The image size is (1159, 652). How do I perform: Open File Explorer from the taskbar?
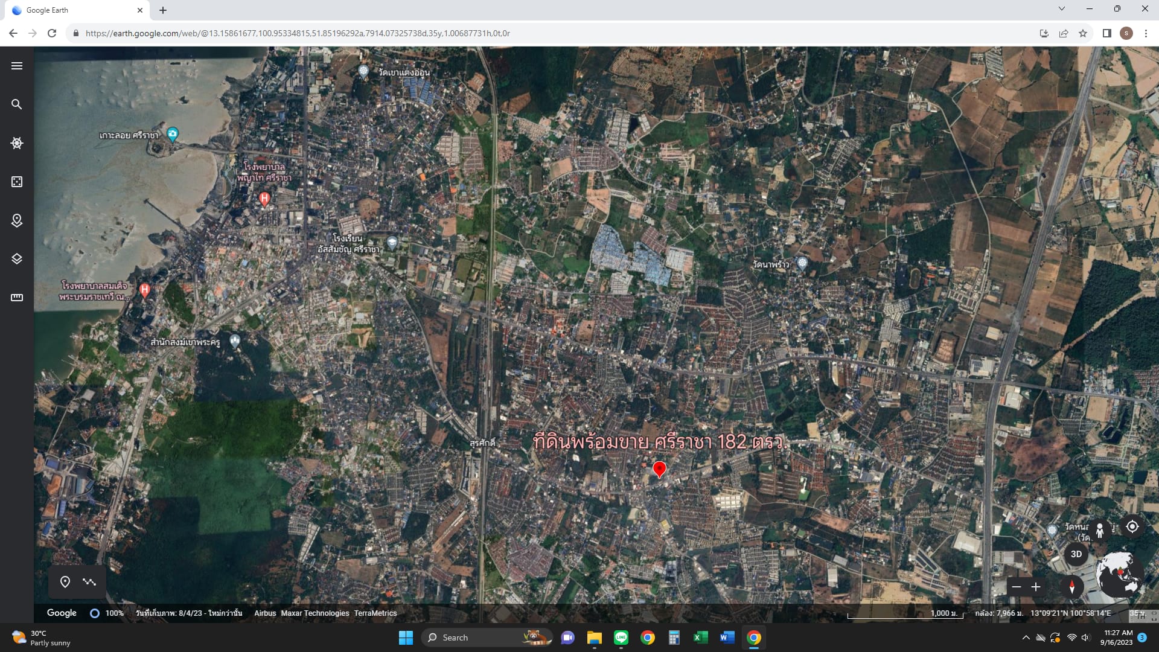(594, 638)
